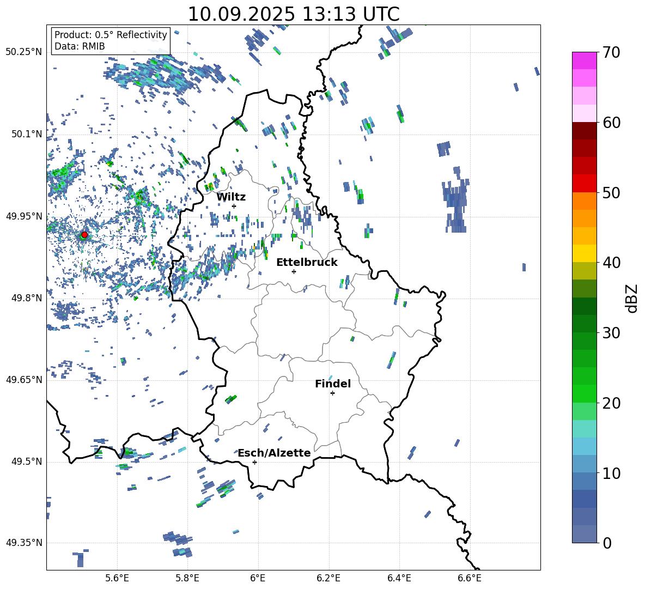Click the Wiltz city label
The image size is (645, 589).
(231, 197)
